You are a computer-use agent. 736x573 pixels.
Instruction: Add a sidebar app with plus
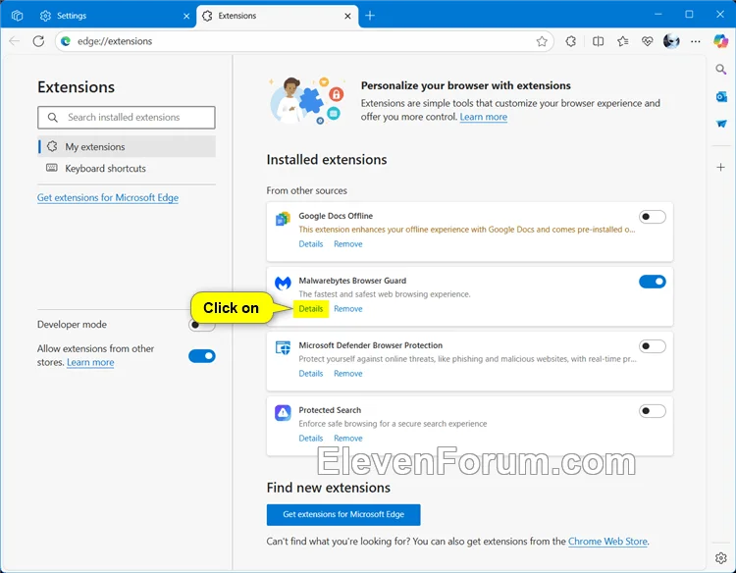pos(721,167)
